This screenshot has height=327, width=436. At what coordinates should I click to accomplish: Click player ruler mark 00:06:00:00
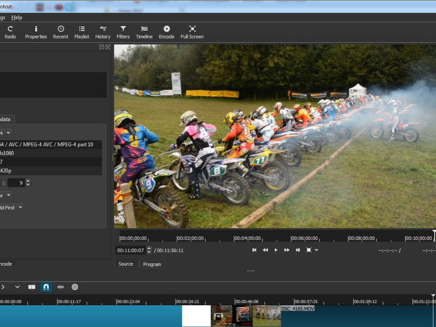click(x=304, y=238)
